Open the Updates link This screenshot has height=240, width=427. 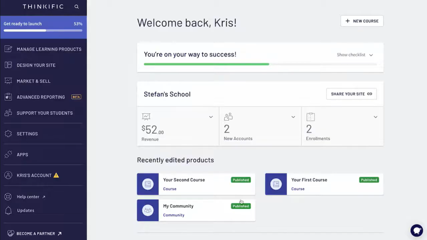pos(25,210)
